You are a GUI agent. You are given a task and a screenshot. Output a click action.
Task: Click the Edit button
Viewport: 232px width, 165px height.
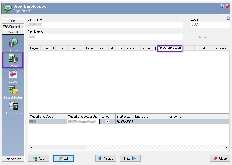point(63,158)
